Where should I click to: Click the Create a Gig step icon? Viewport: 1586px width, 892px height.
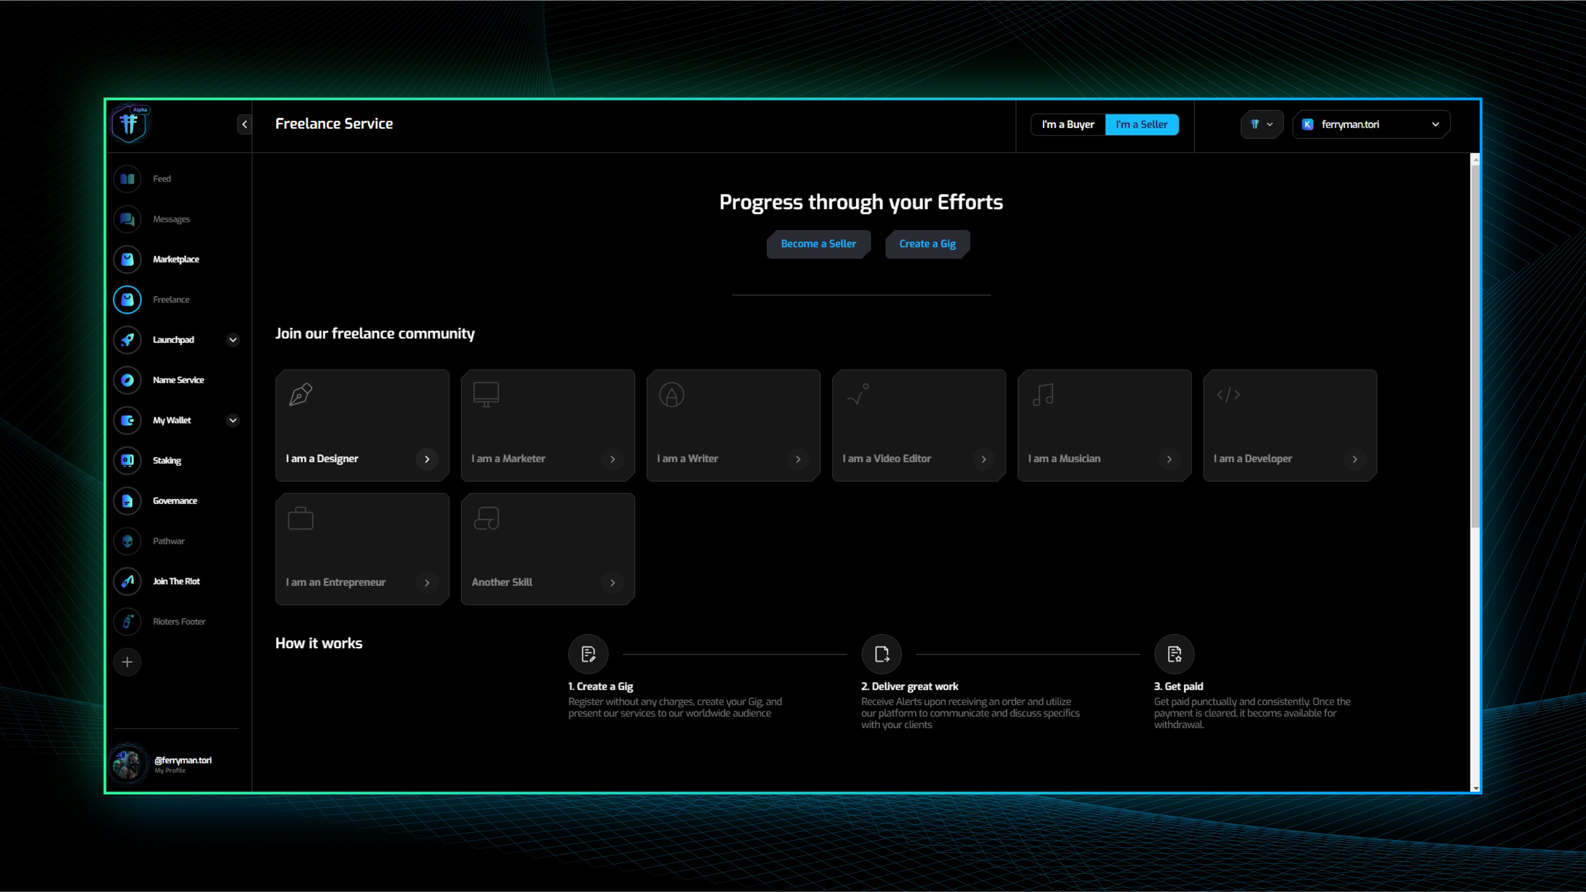(x=588, y=654)
